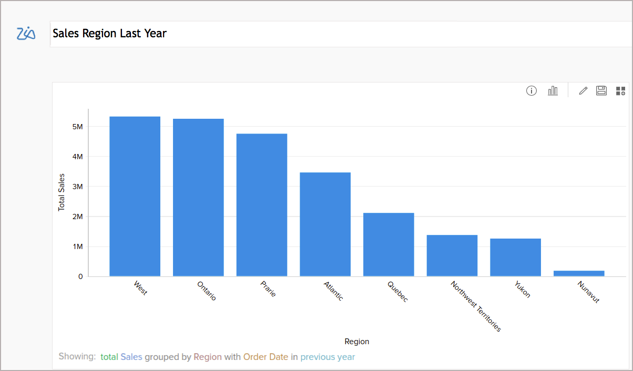Click the Northwest Territories label
The width and height of the screenshot is (633, 371).
(x=475, y=308)
